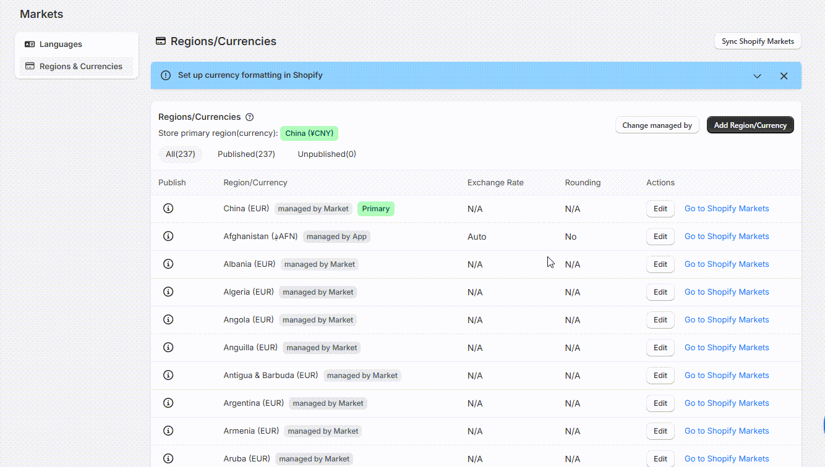Screen dimensions: 825x467
Task: Click the Regions & Currencies sidebar icon
Action: (30, 66)
